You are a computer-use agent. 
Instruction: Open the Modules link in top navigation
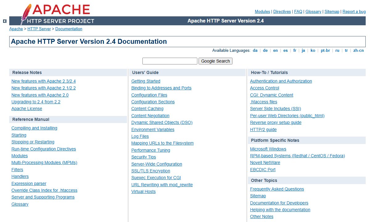[x=262, y=11]
